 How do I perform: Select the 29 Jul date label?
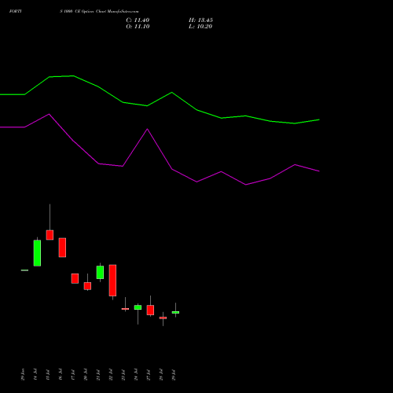click(174, 374)
